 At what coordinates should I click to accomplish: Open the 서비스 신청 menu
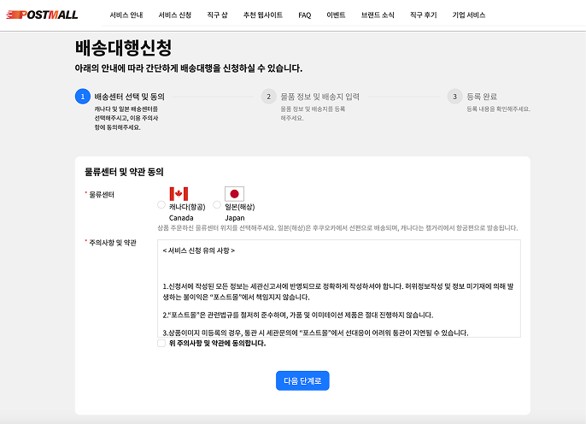point(175,15)
